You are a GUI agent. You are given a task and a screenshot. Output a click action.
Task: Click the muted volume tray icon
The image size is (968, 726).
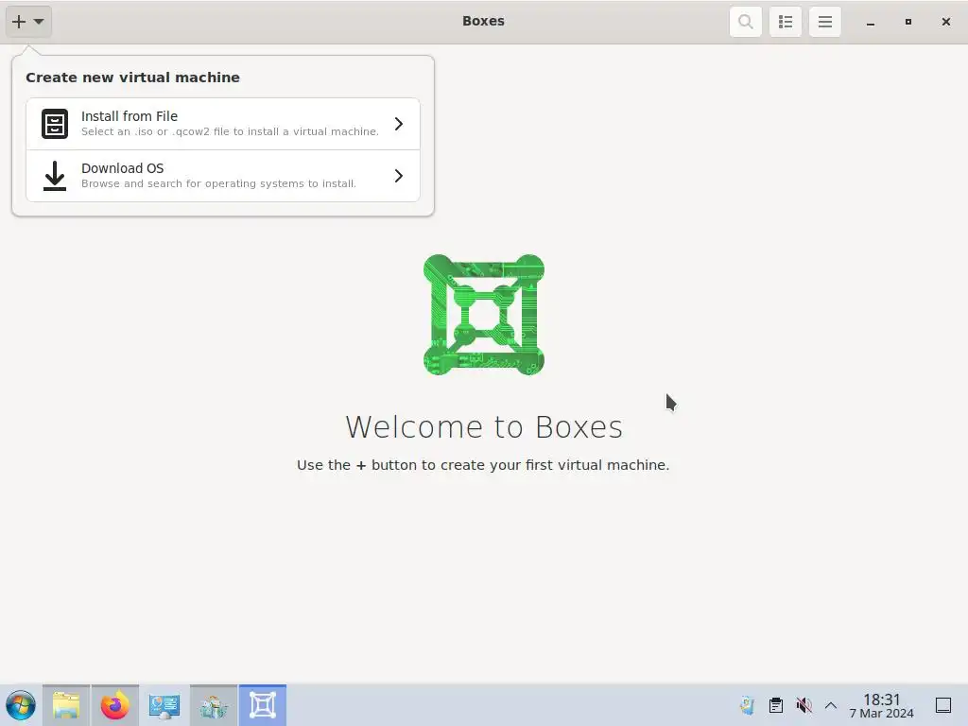pyautogui.click(x=804, y=705)
